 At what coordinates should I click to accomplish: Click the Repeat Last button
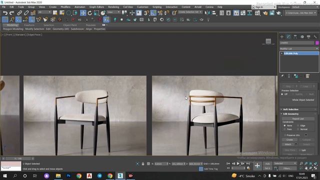298,118
